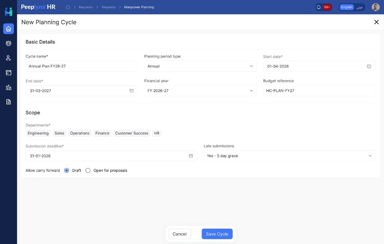Click the Customer Success department tag
Screen dimensions: 384x244
[x=132, y=133]
